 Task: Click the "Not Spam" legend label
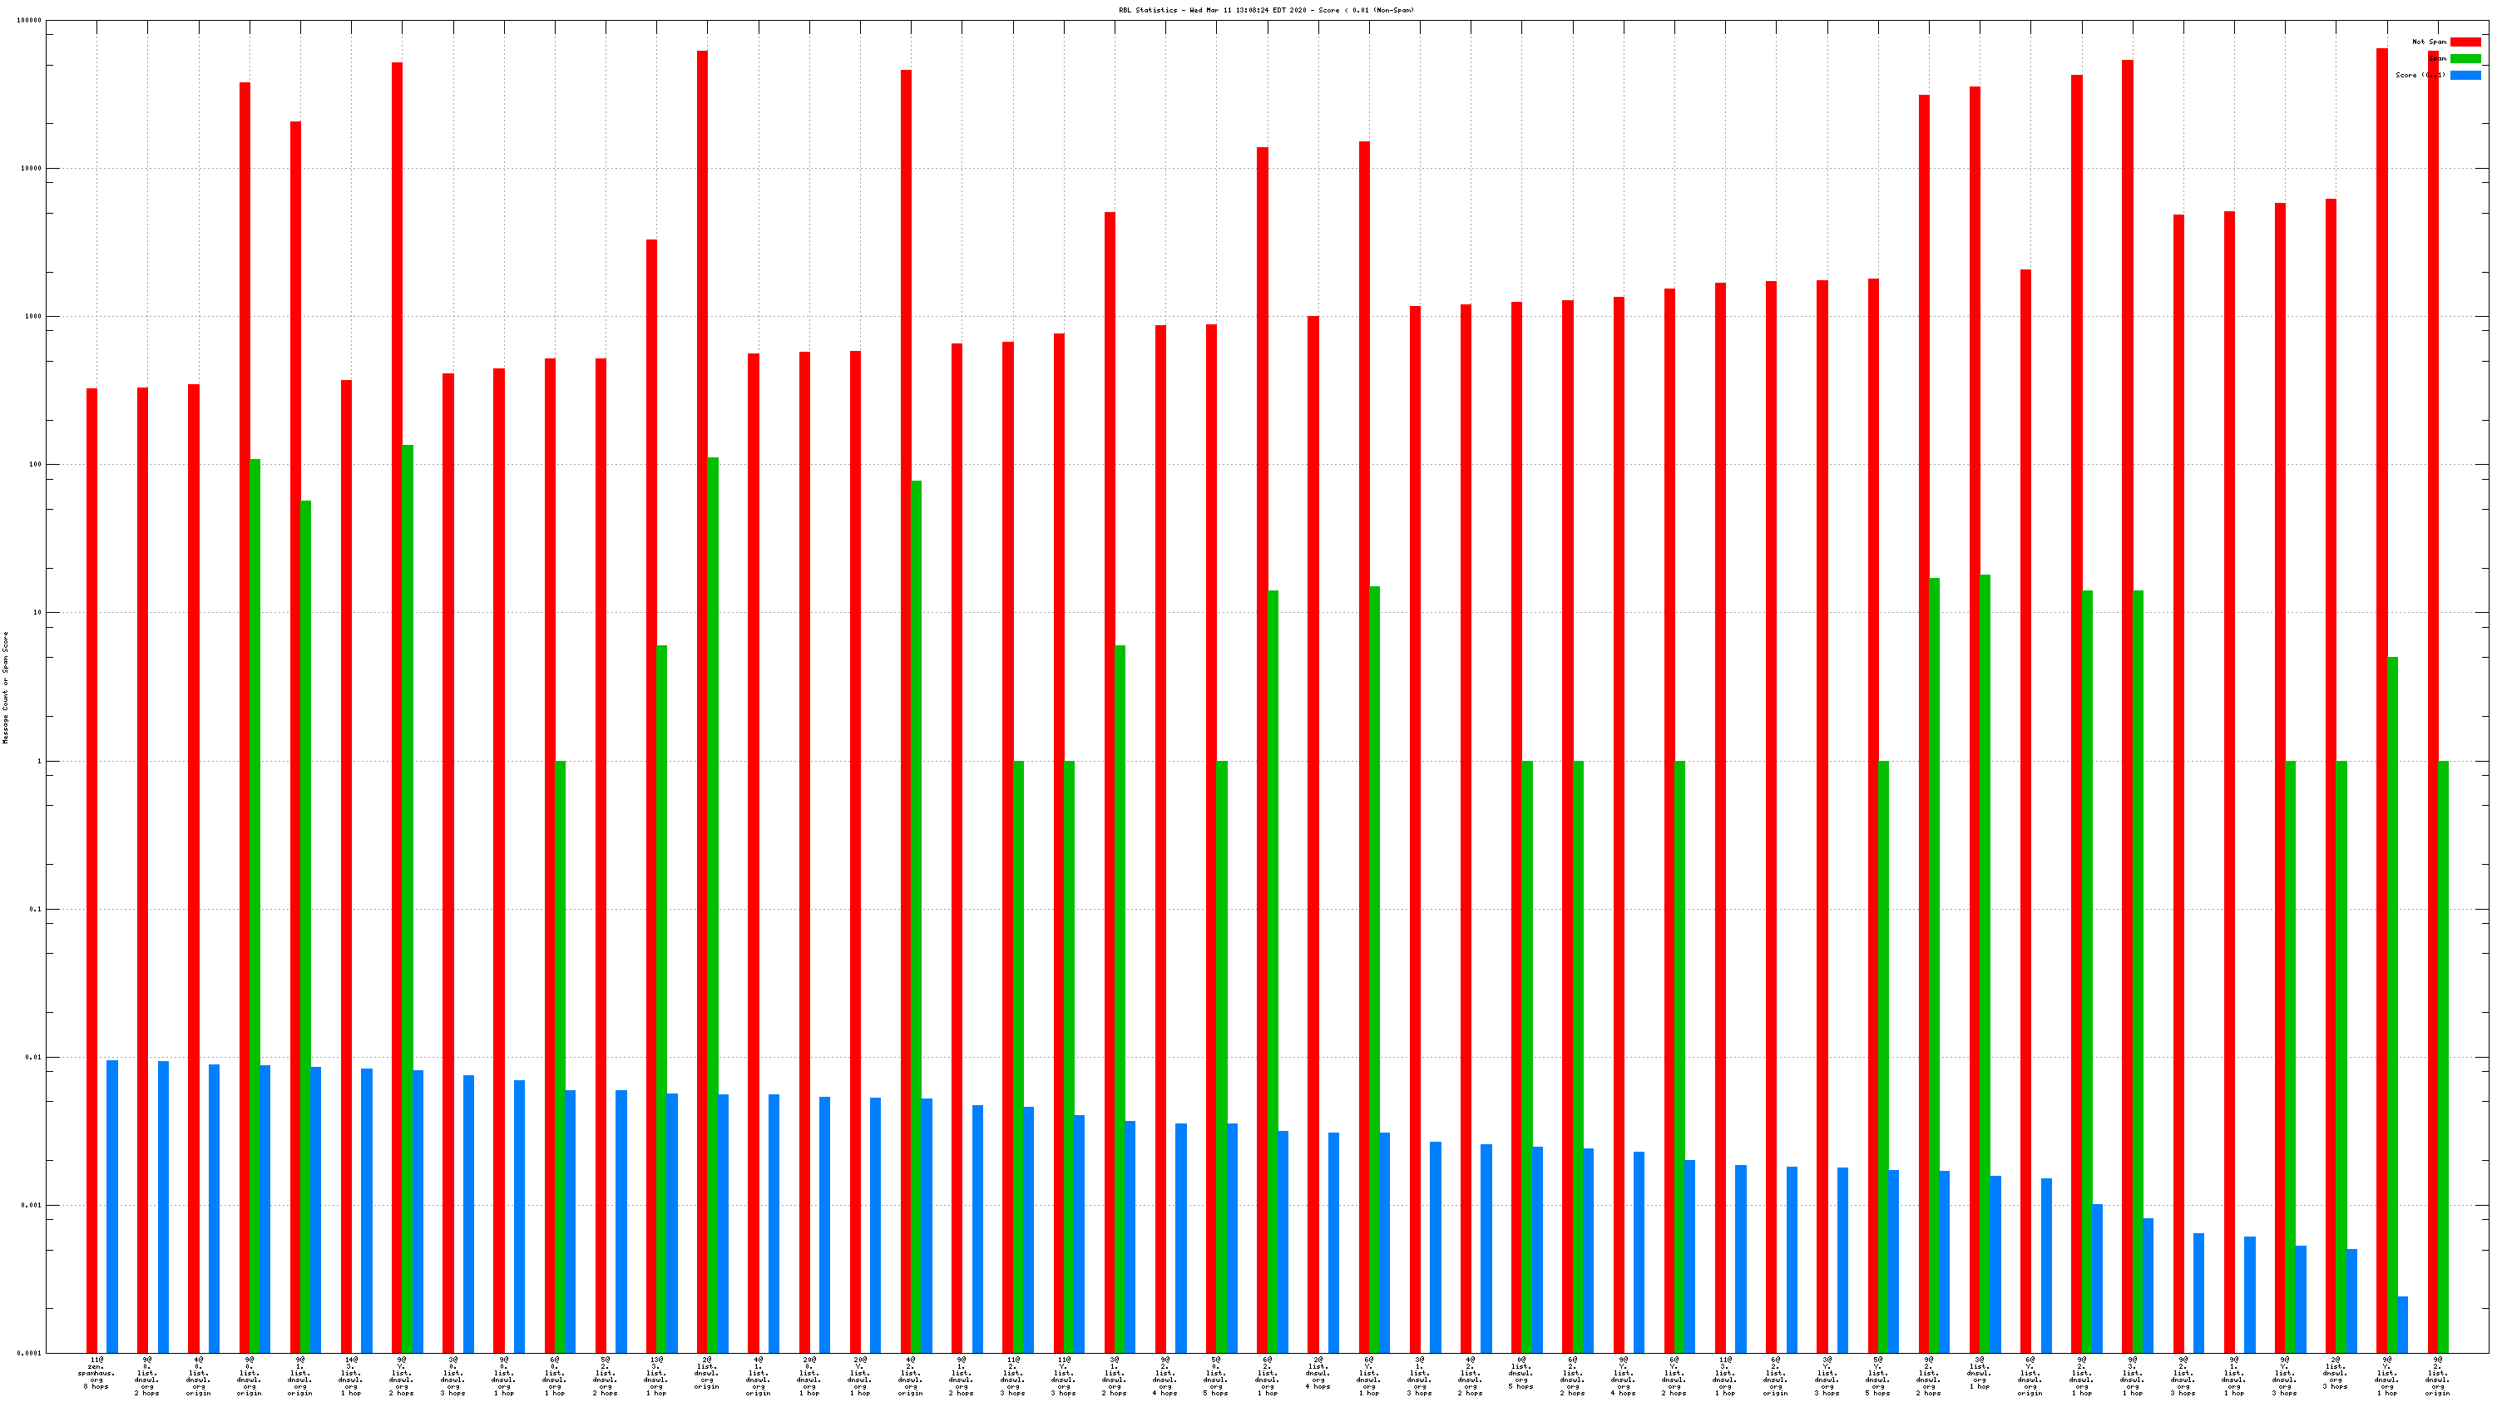[x=2429, y=42]
